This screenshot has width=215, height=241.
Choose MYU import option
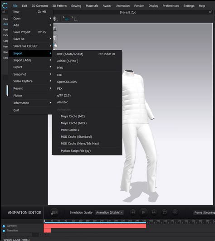[87, 67]
